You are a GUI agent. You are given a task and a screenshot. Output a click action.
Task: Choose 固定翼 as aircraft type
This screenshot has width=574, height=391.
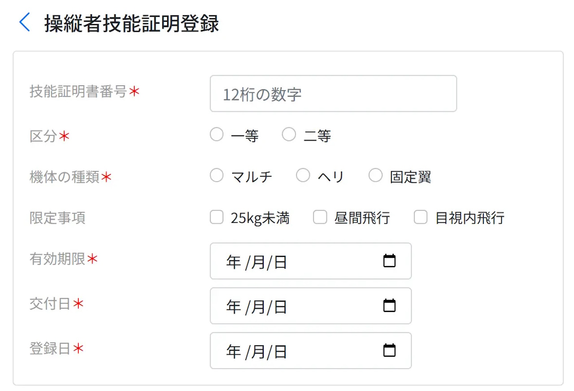pos(375,176)
